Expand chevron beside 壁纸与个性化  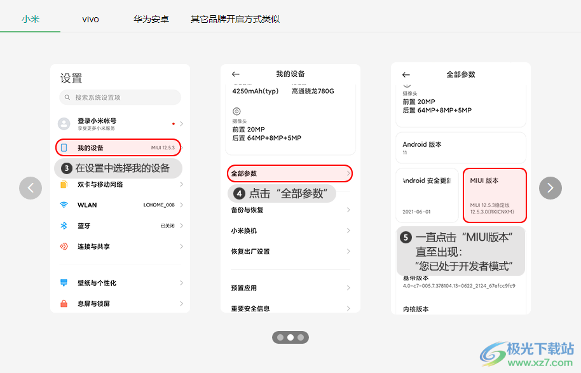pos(182,283)
